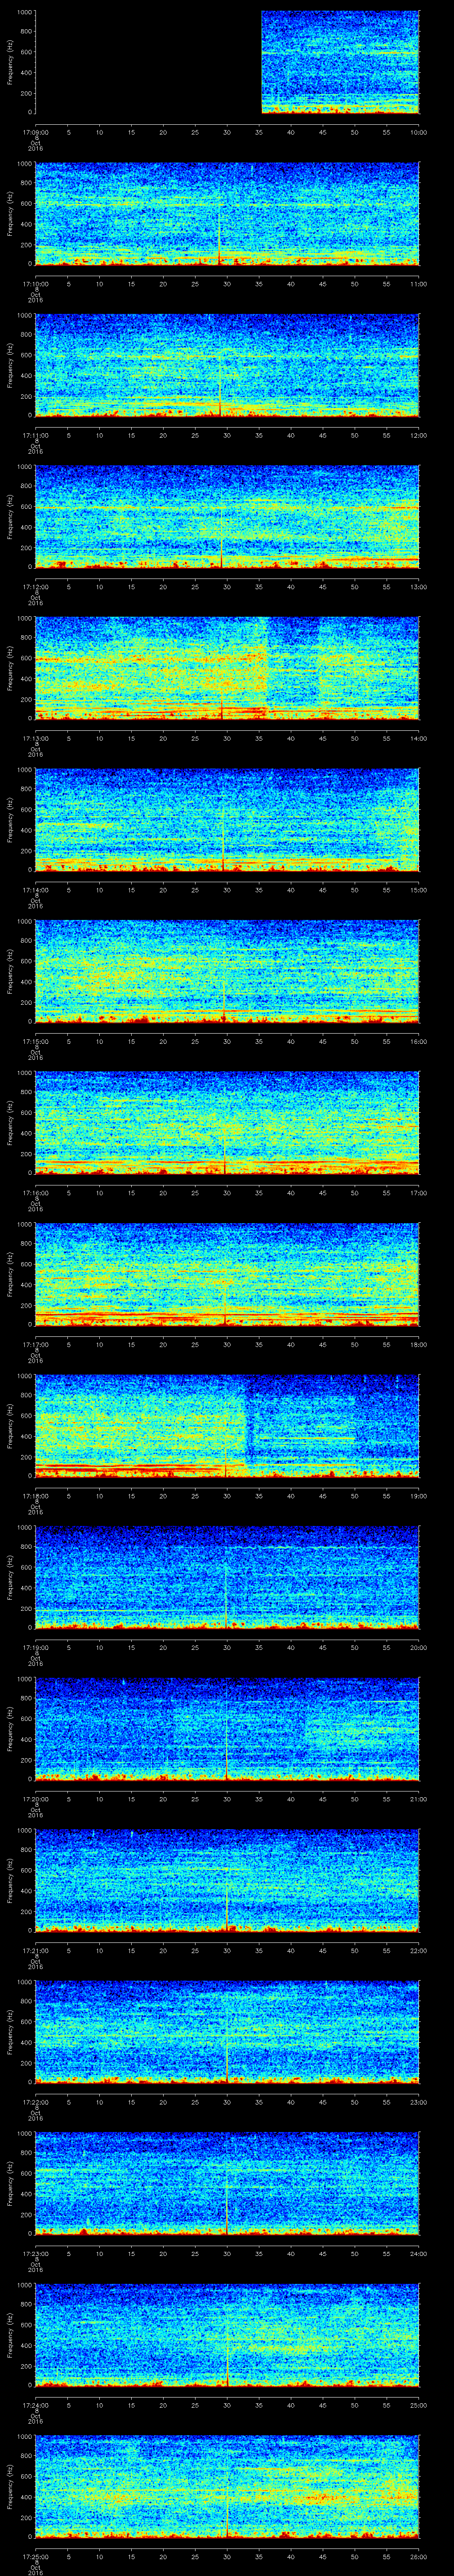The height and width of the screenshot is (2576, 454).
Task: Click Frequency (Hz) axis label of 17:13:00 panel
Action: pos(10,668)
